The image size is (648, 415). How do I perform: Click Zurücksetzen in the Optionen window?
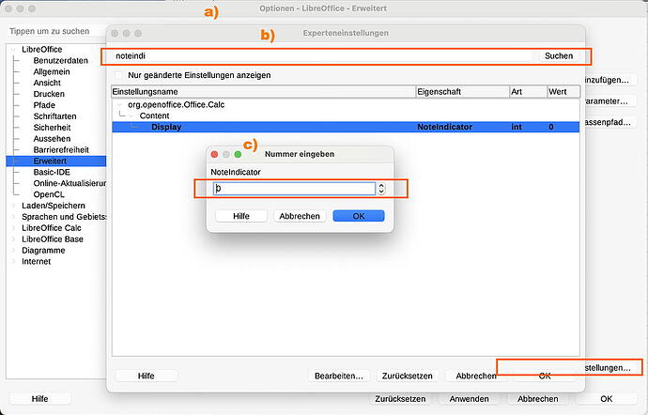click(400, 399)
